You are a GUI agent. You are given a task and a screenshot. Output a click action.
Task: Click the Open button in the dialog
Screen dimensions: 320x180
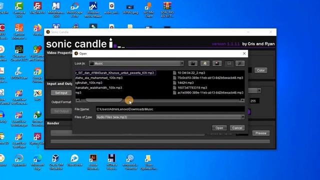219,128
